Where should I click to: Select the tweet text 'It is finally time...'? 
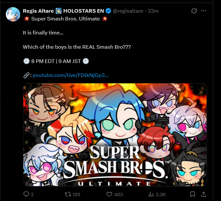tap(43, 33)
